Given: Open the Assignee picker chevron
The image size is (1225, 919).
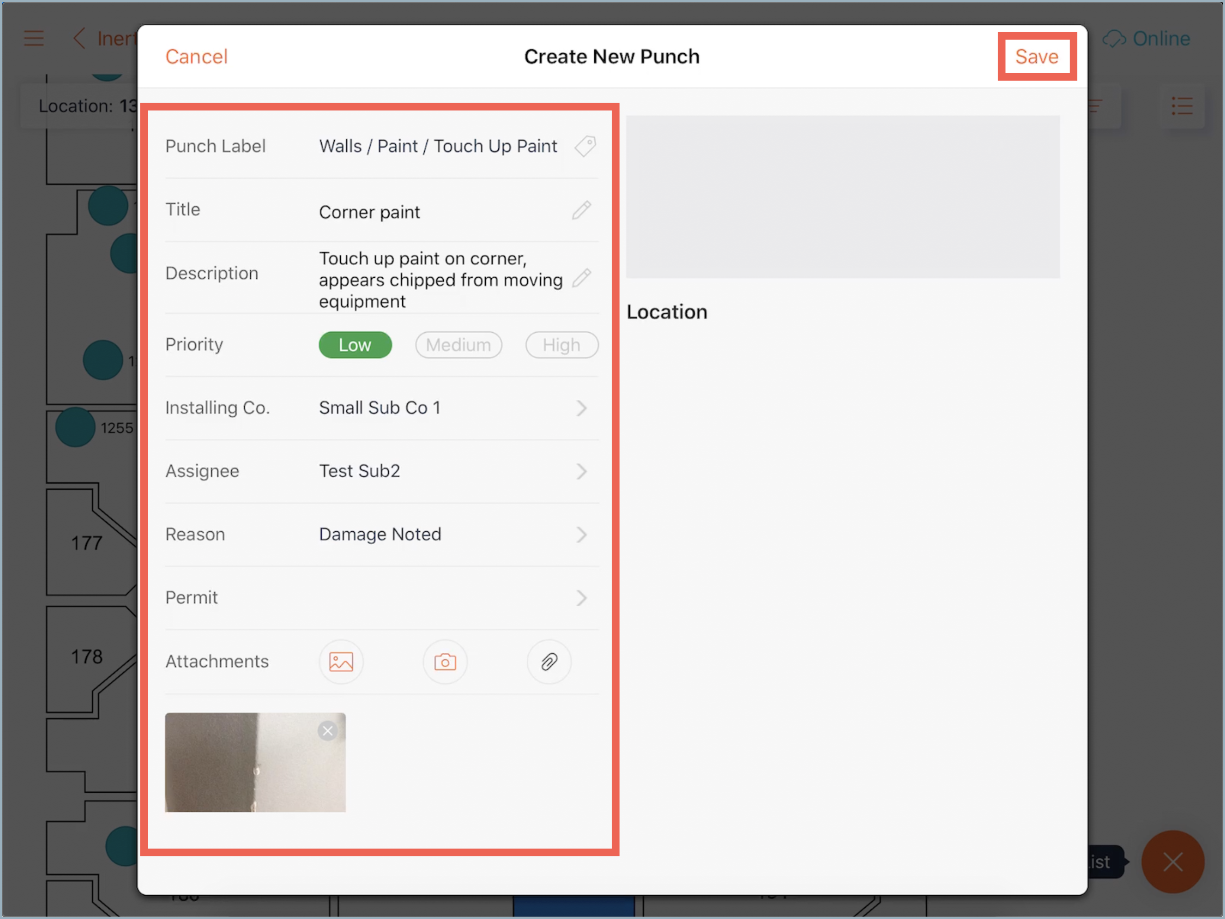Looking at the screenshot, I should [x=581, y=471].
